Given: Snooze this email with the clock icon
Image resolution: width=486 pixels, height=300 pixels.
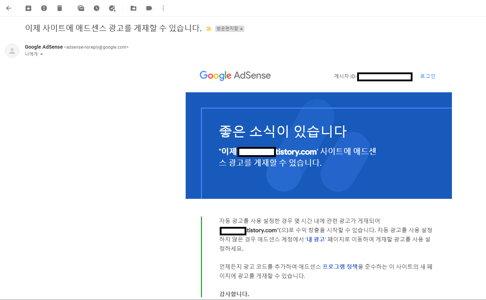Looking at the screenshot, I should click(97, 8).
